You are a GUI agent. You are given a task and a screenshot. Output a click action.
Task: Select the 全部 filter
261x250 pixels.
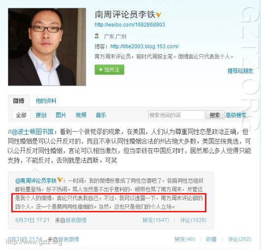tap(21, 115)
